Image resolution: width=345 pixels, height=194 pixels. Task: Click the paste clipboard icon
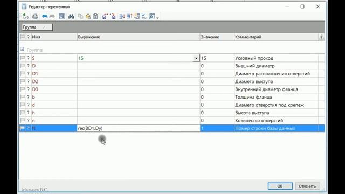(x=88, y=17)
